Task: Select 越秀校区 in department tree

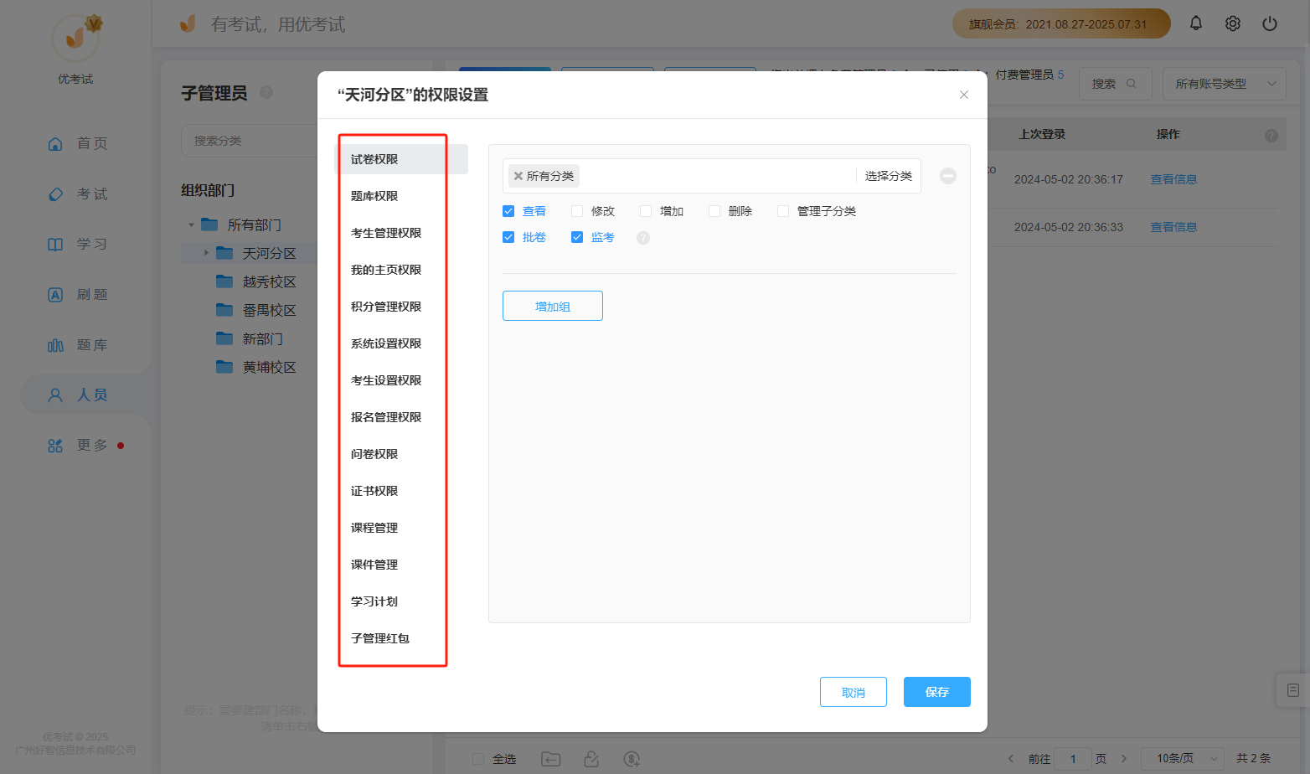Action: tap(269, 281)
